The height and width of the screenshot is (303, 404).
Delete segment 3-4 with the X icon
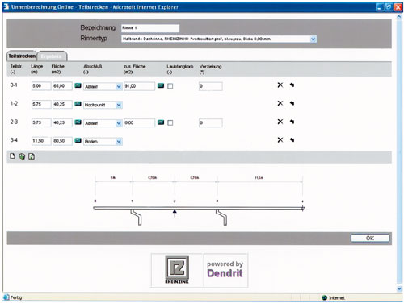[280, 140]
